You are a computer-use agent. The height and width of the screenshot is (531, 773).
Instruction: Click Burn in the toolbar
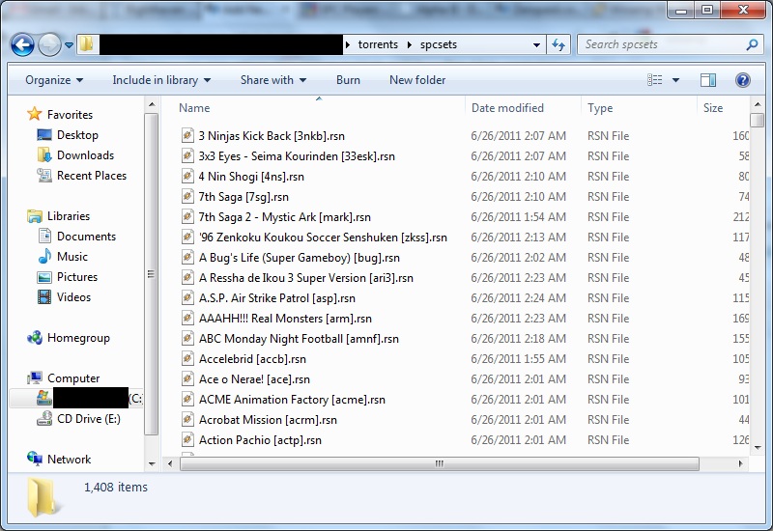[348, 80]
